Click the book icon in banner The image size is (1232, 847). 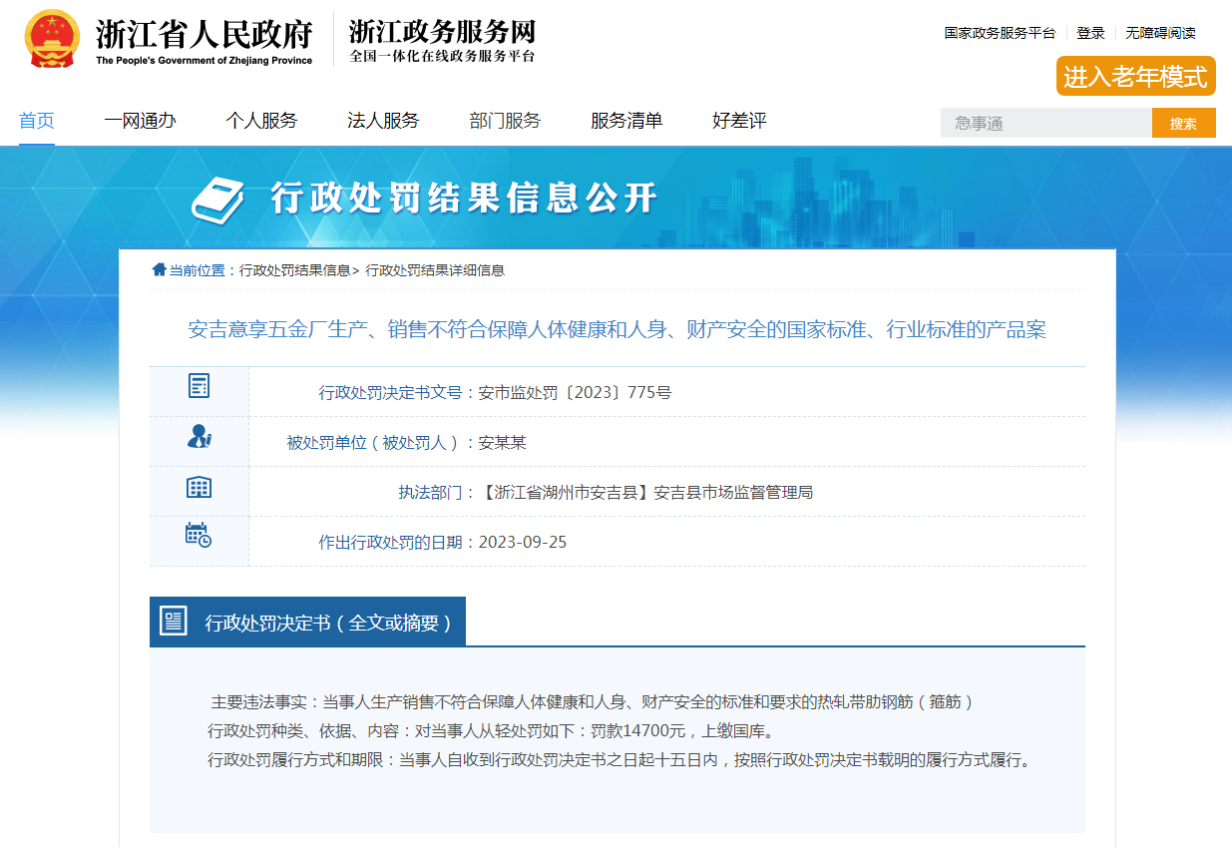(219, 200)
